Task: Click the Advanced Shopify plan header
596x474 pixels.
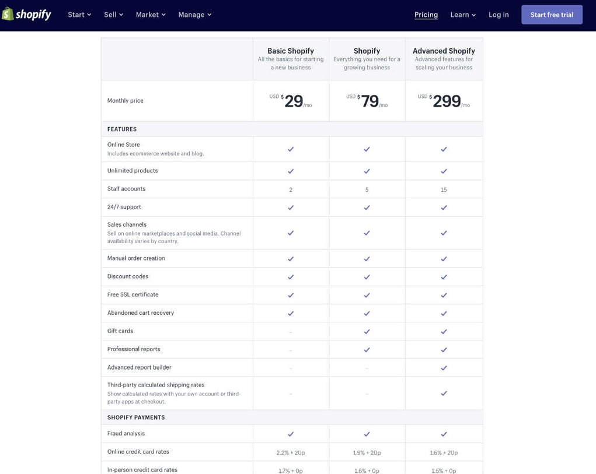Action: coord(444,51)
